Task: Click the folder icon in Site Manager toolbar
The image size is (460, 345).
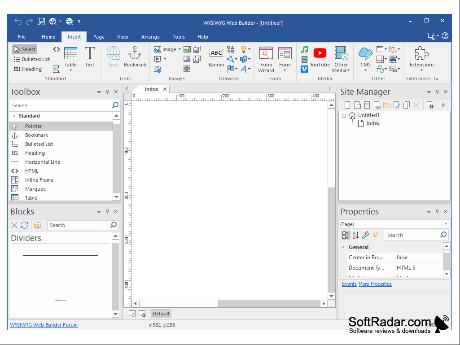Action: tap(387, 105)
